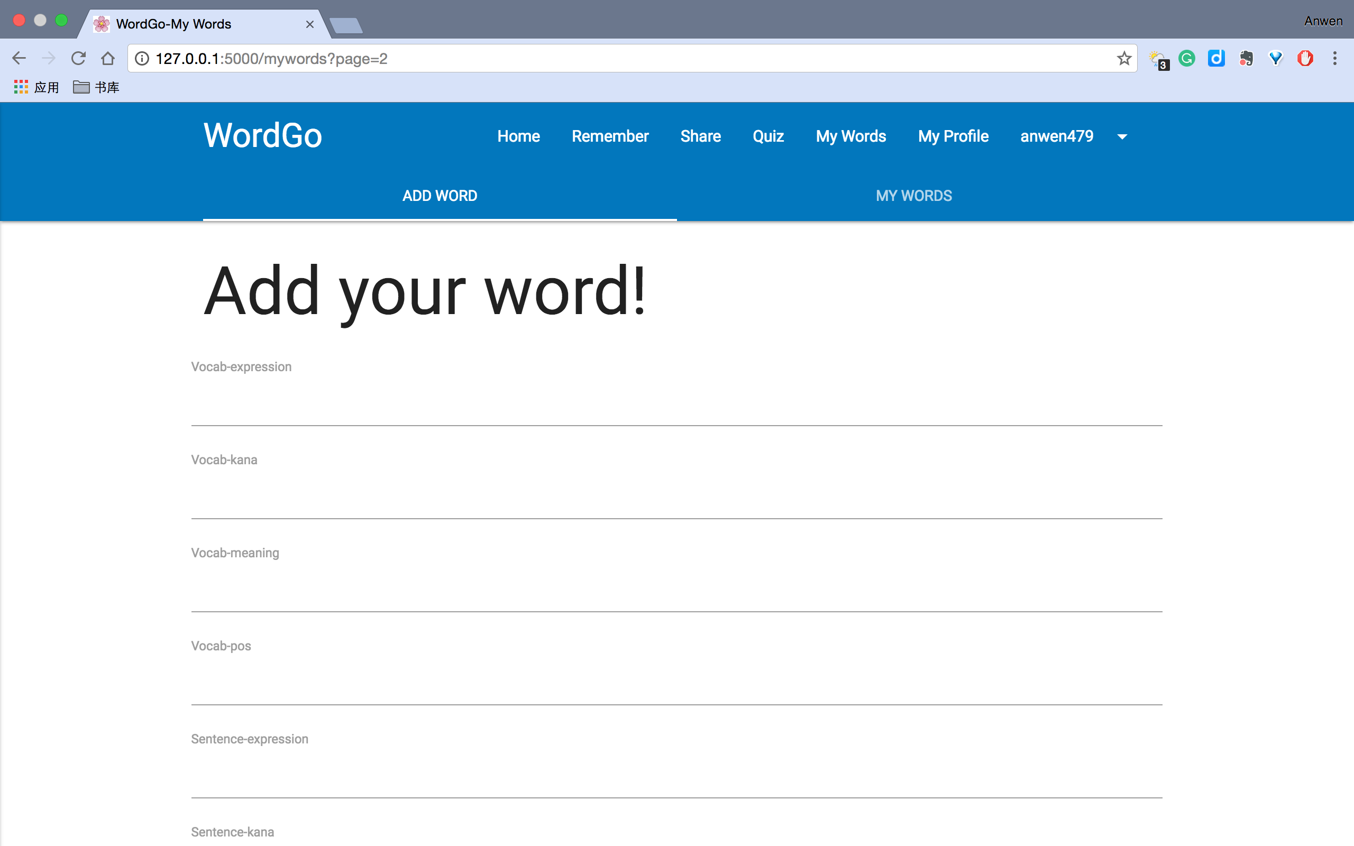Focus the Vocab-expression input field
Image resolution: width=1354 pixels, height=846 pixels.
(x=676, y=407)
